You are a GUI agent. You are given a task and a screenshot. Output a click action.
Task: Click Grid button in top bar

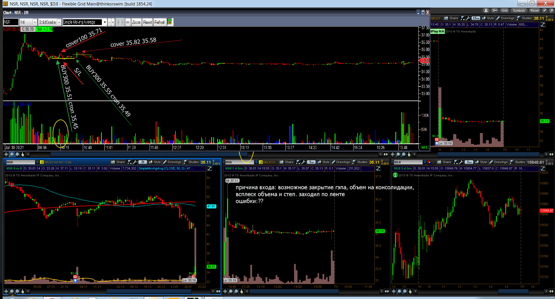pos(504,11)
